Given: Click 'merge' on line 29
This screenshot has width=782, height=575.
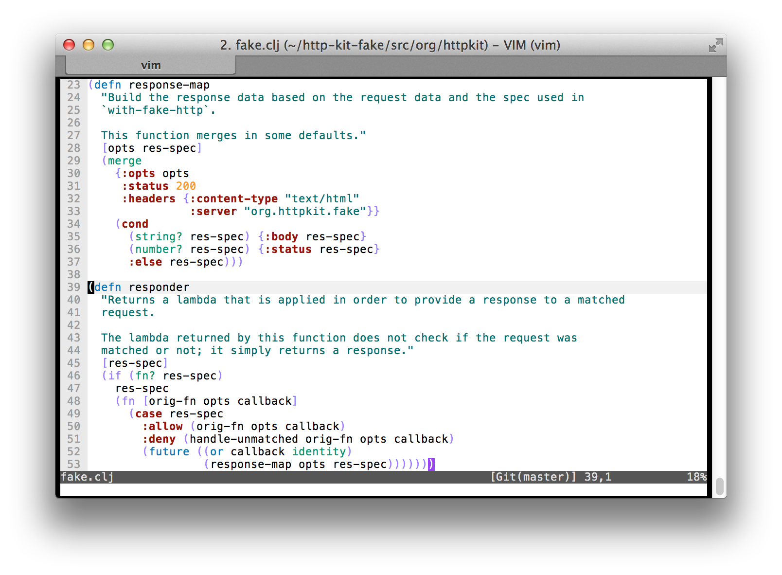Looking at the screenshot, I should coord(124,161).
